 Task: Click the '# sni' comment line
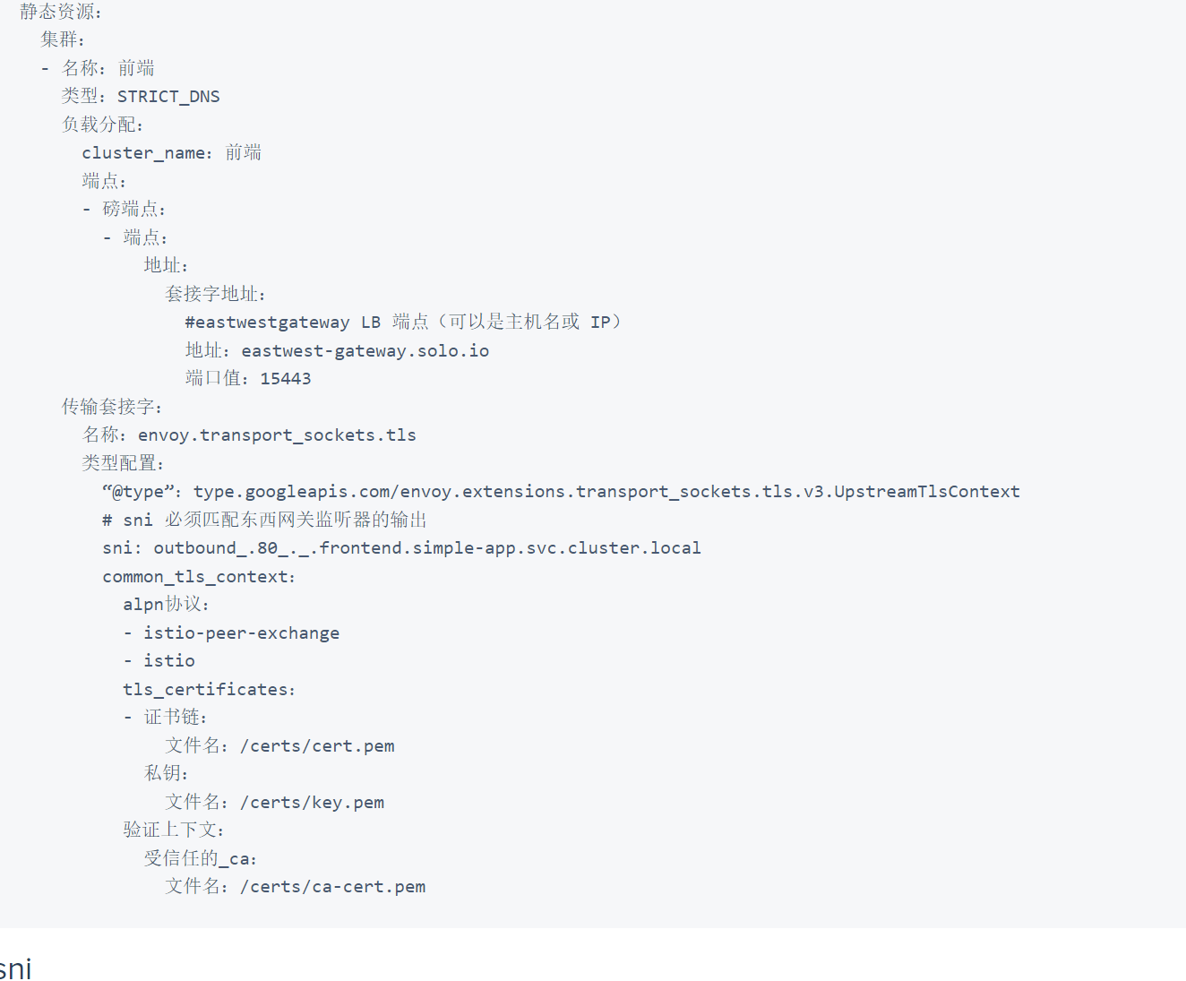pos(264,521)
